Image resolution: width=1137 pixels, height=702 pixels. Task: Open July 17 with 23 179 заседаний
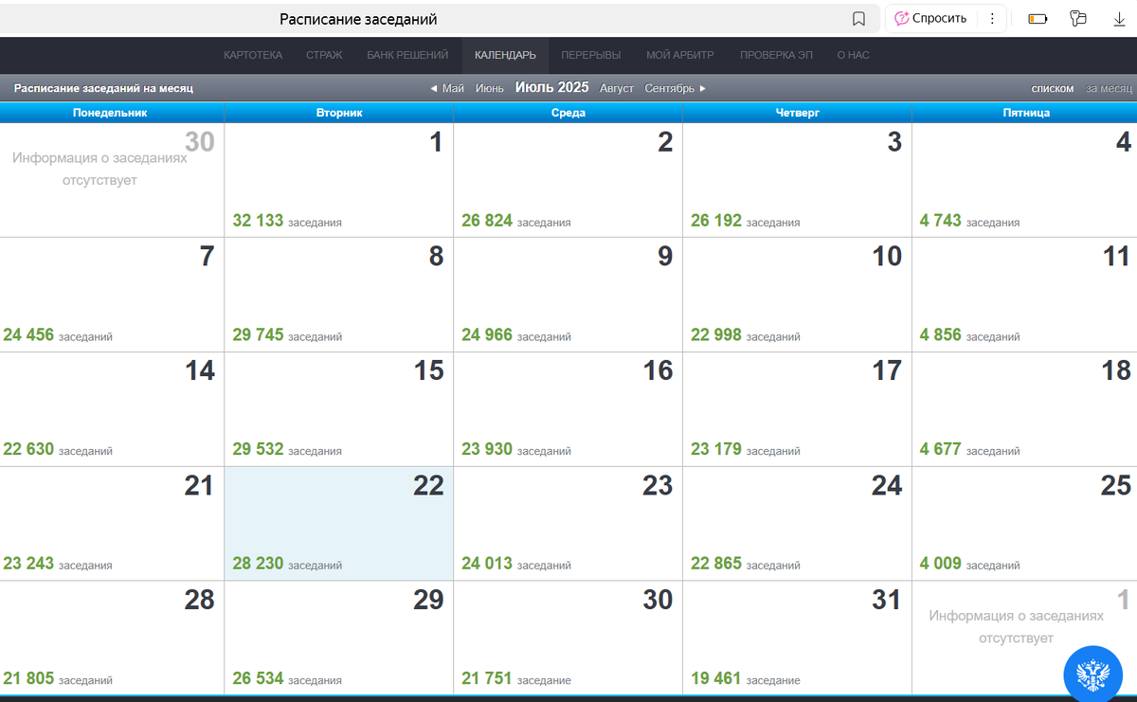pos(797,409)
